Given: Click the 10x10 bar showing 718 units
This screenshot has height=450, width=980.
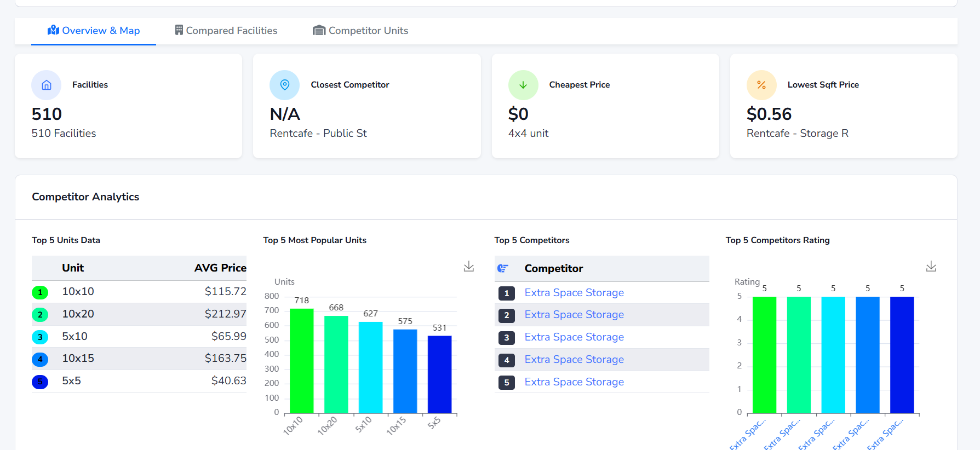Looking at the screenshot, I should [302, 361].
